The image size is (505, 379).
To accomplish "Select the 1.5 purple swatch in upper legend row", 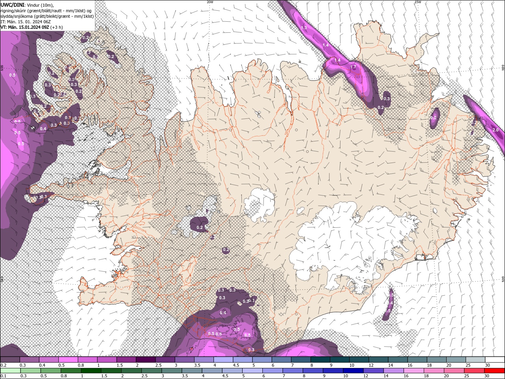I will tap(126, 360).
